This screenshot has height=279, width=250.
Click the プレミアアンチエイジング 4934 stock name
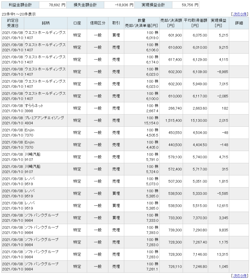44,120
